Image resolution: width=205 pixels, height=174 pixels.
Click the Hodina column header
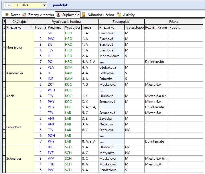point(40,27)
